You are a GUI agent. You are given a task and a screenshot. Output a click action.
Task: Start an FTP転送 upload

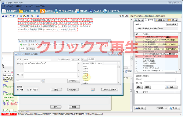(x=81, y=11)
